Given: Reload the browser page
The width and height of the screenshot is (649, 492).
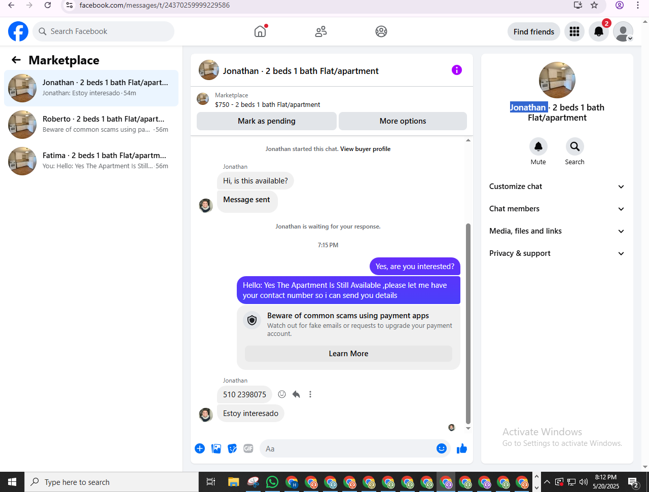Looking at the screenshot, I should pos(48,5).
